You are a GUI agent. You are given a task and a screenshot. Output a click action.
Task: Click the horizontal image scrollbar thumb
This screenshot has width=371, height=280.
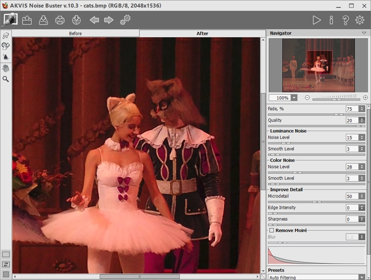(x=139, y=276)
